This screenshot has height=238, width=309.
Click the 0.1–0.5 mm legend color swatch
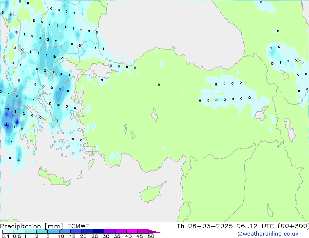tap(8, 232)
